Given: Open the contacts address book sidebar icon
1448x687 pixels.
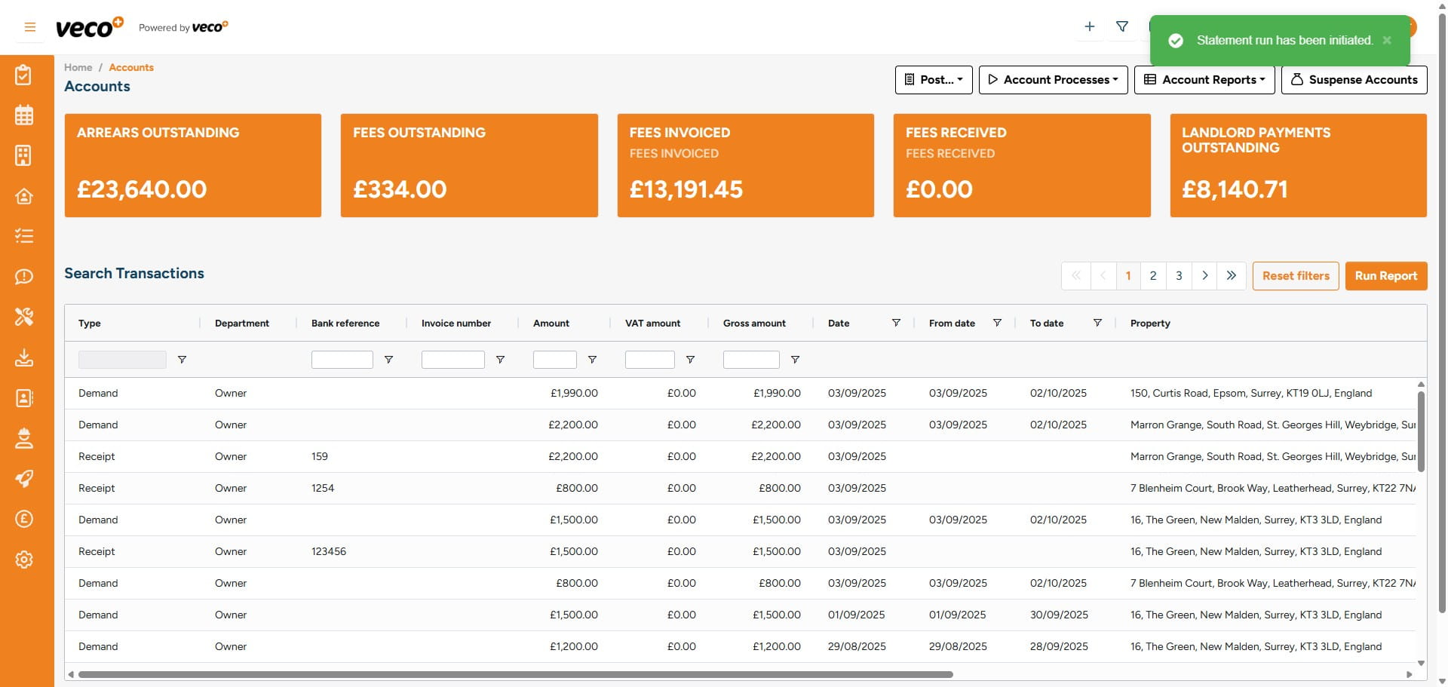Looking at the screenshot, I should click(24, 398).
